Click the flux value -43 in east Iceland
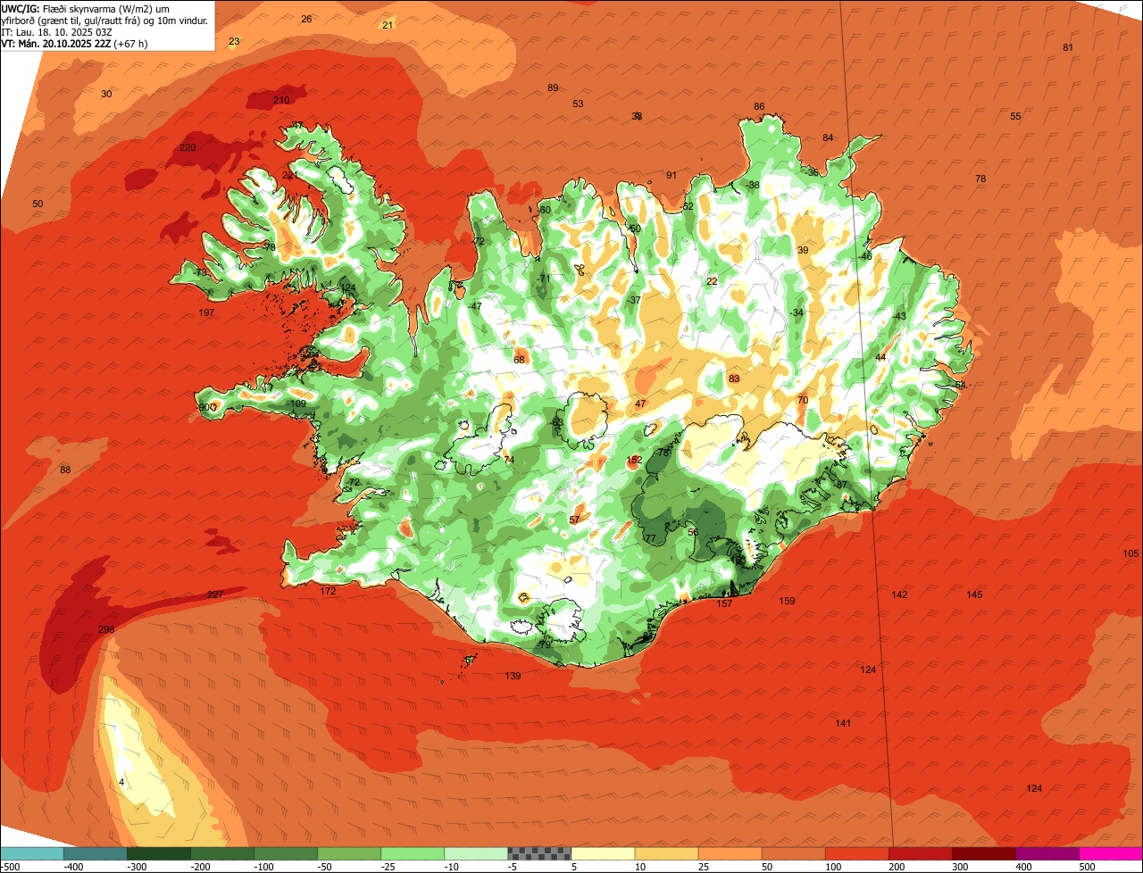1143x873 pixels. pos(899,316)
